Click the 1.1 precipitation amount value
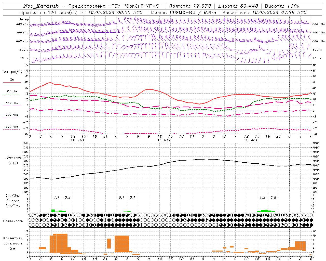The width and height of the screenshot is (326, 261). (57, 198)
